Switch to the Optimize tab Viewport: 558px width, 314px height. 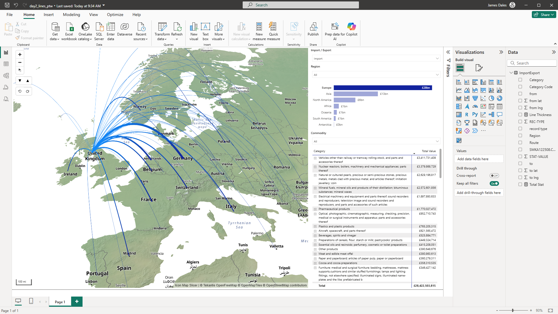tap(115, 15)
